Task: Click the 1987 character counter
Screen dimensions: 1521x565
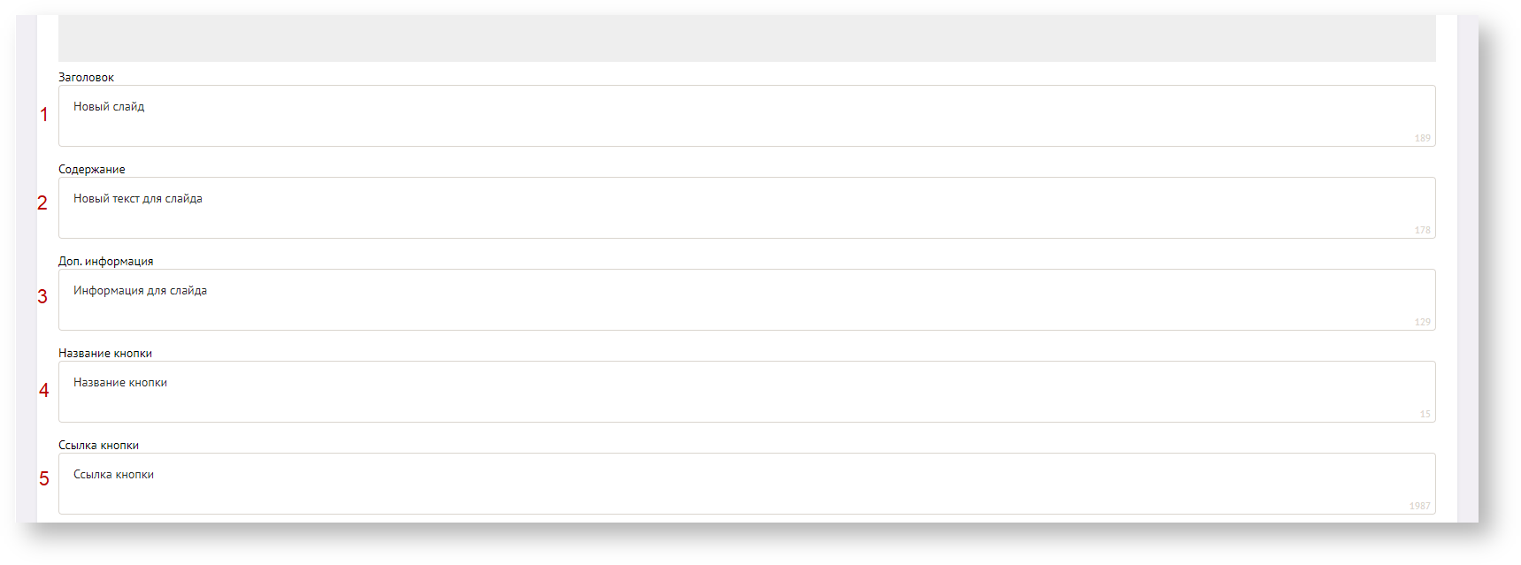Action: (1419, 506)
